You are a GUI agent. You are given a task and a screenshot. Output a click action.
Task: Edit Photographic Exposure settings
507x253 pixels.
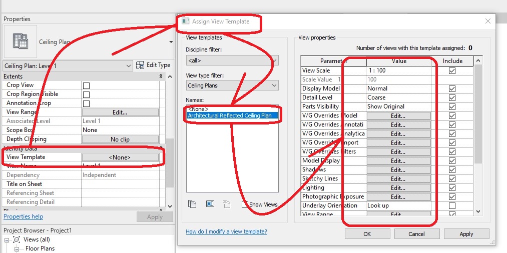(x=398, y=197)
